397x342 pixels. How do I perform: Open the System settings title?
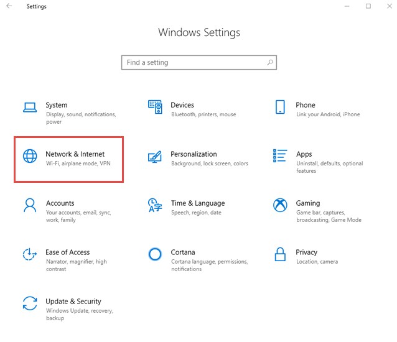(x=57, y=105)
